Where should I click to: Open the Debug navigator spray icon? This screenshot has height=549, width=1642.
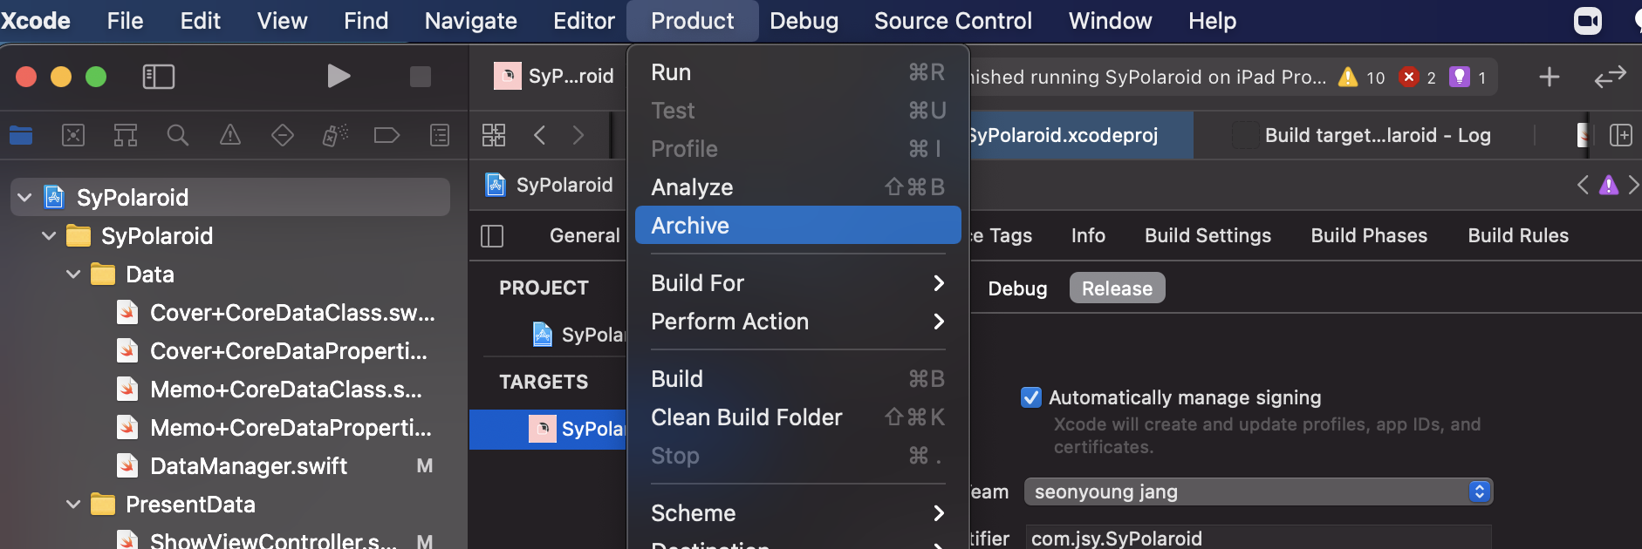point(335,135)
